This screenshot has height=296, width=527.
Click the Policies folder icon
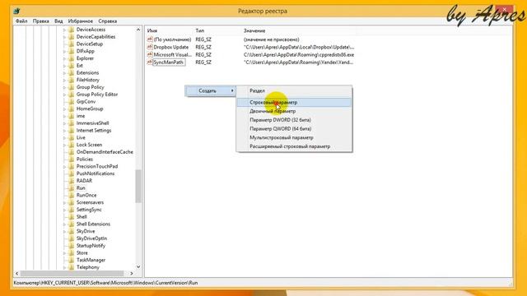pyautogui.click(x=72, y=159)
